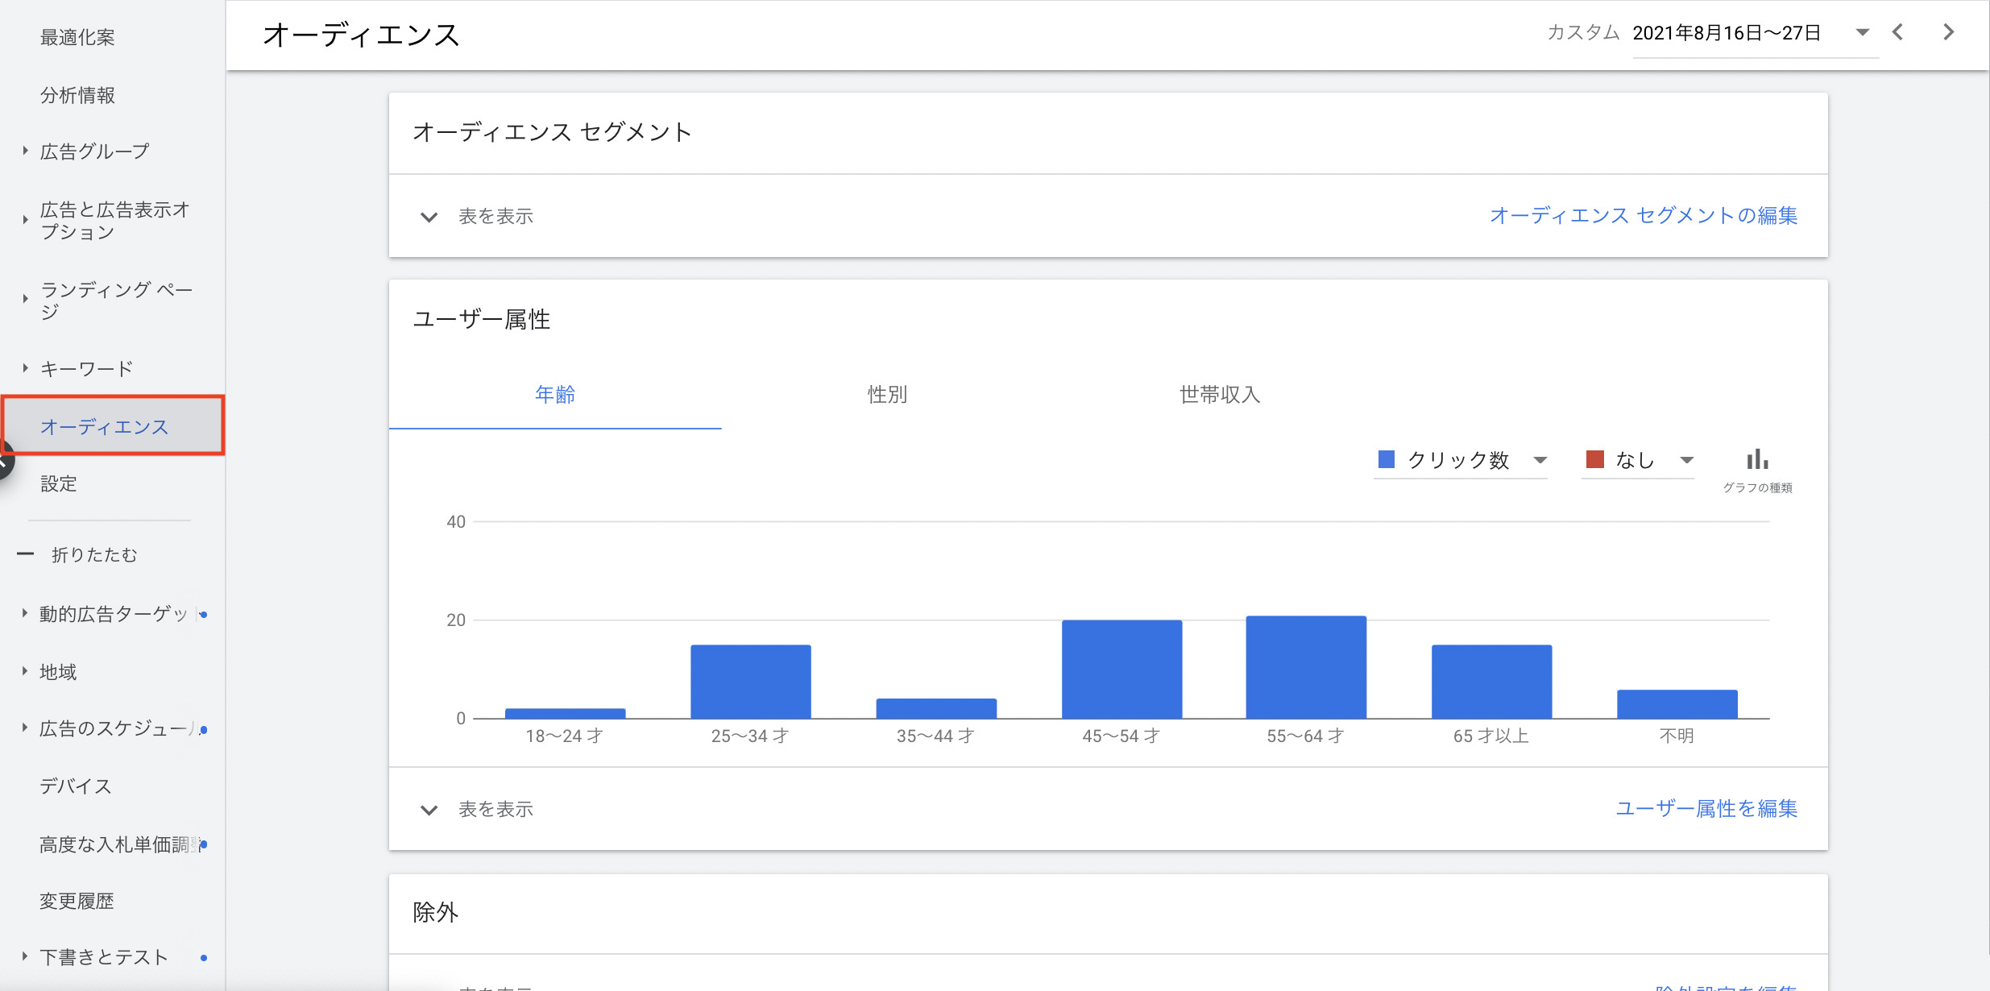Switch to the 世帯収入 tab
This screenshot has height=991, width=1990.
pos(1220,395)
